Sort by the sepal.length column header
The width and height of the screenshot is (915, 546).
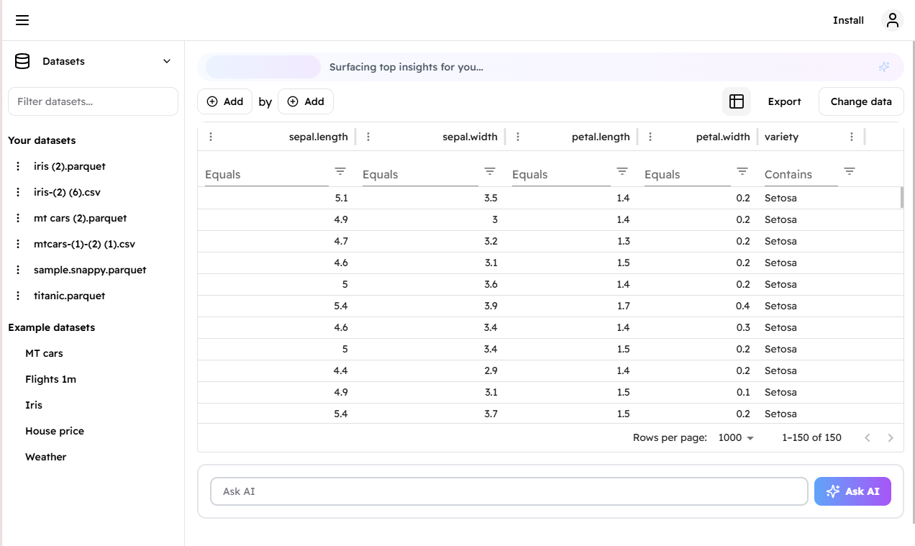coord(318,137)
